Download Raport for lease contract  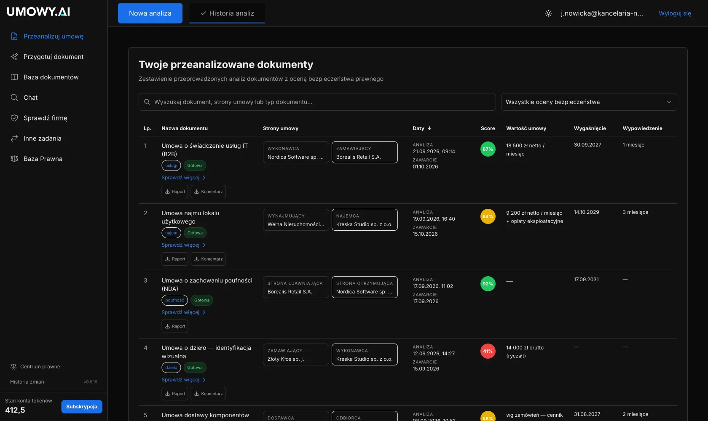point(175,259)
